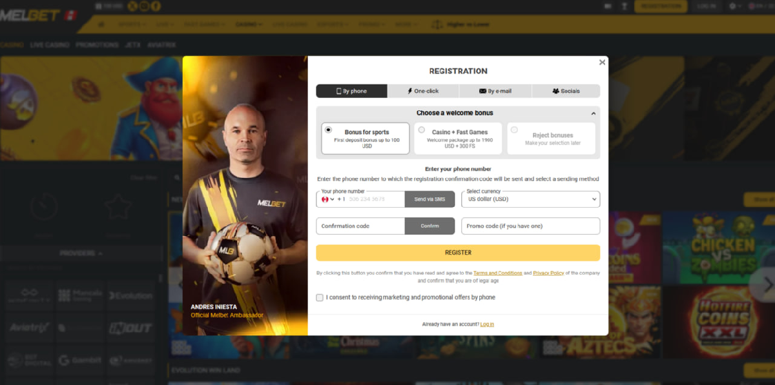The width and height of the screenshot is (775, 385).
Task: Pick the Reject bonuses option
Action: 551,139
